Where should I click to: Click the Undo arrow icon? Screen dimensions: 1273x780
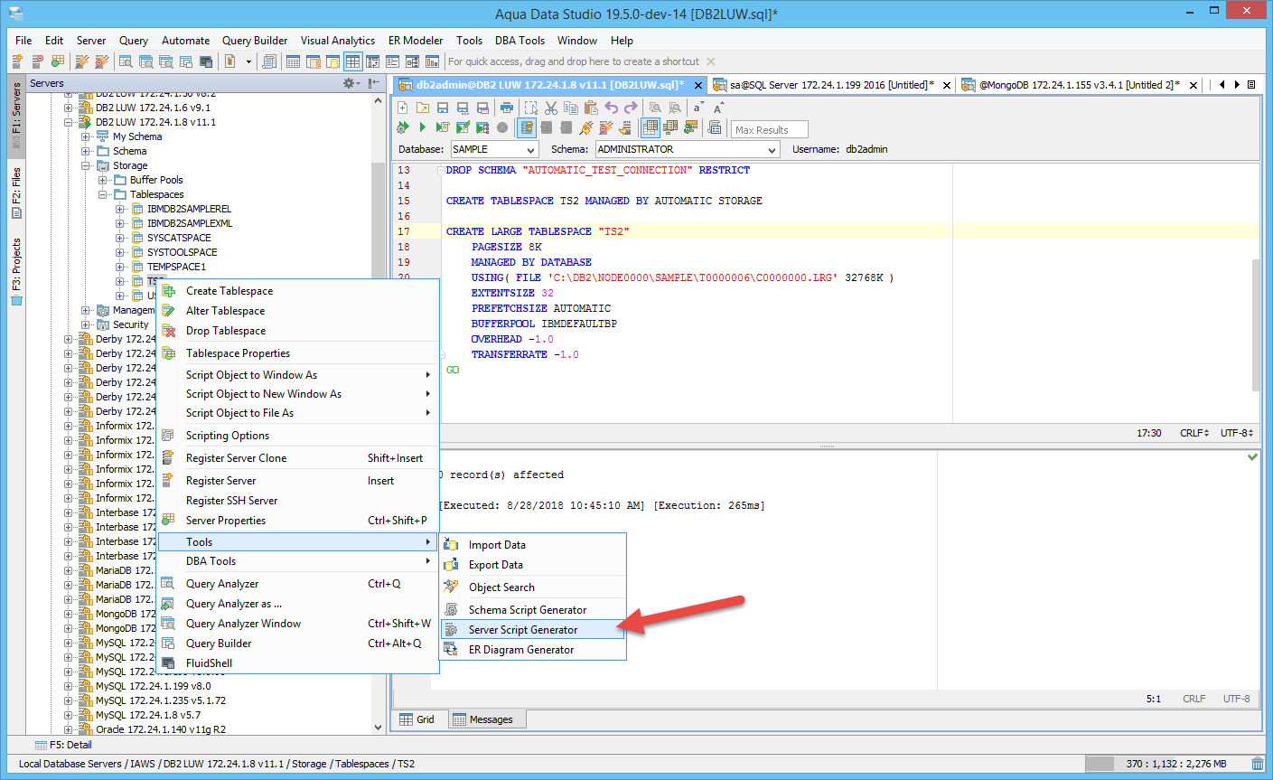[x=612, y=108]
